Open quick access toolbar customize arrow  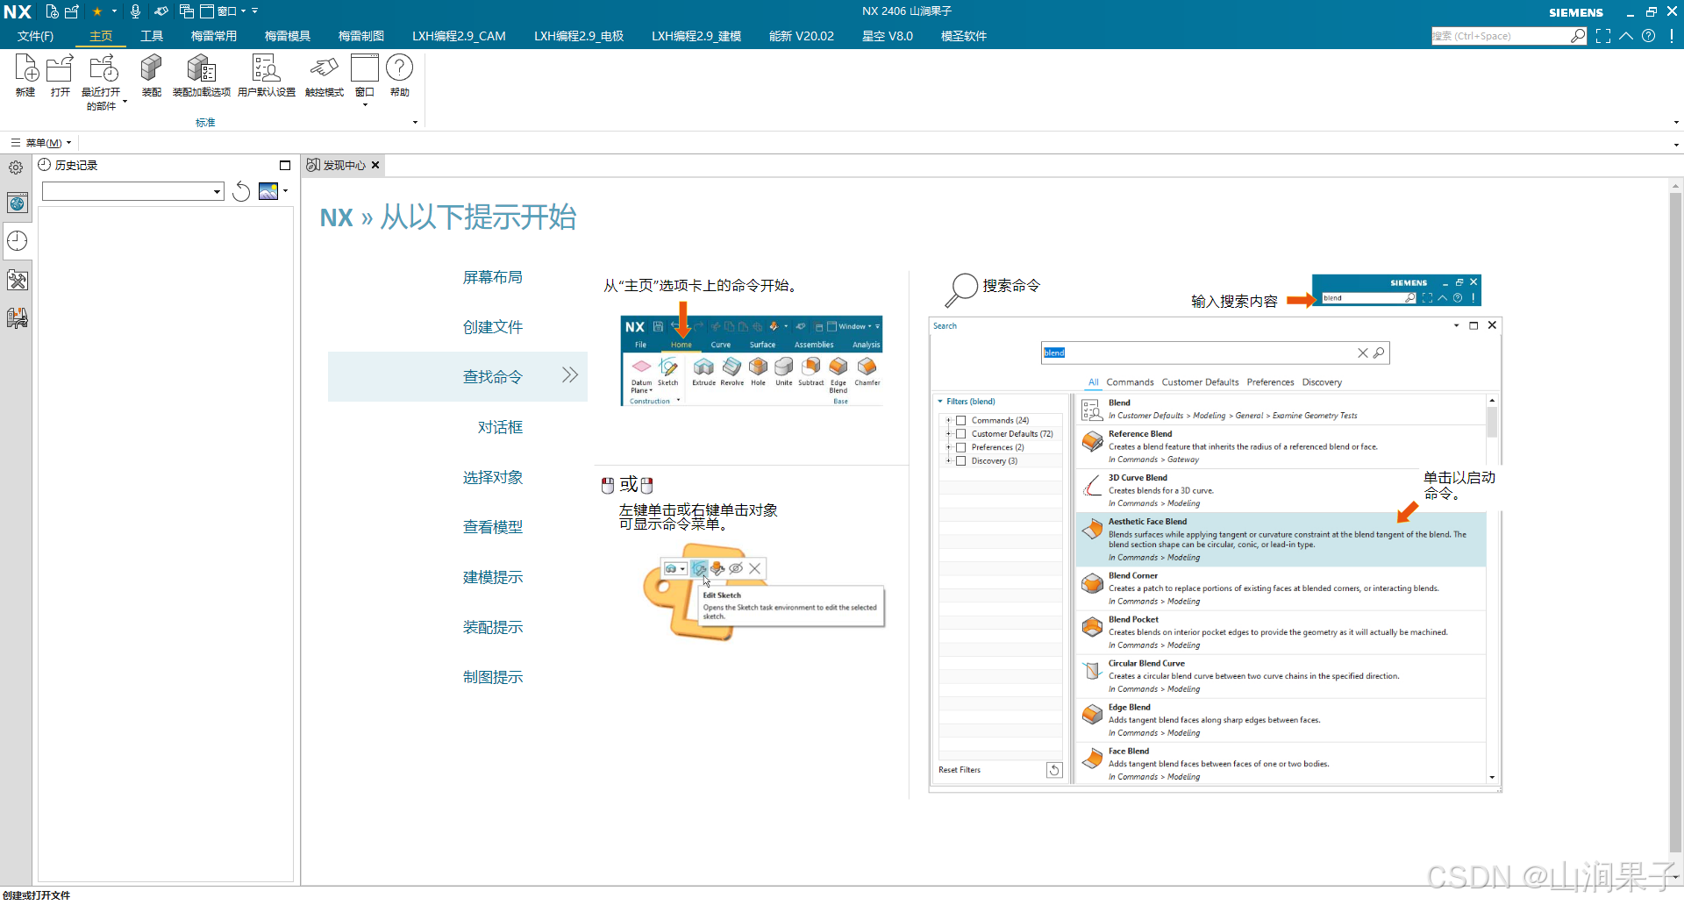coord(255,11)
